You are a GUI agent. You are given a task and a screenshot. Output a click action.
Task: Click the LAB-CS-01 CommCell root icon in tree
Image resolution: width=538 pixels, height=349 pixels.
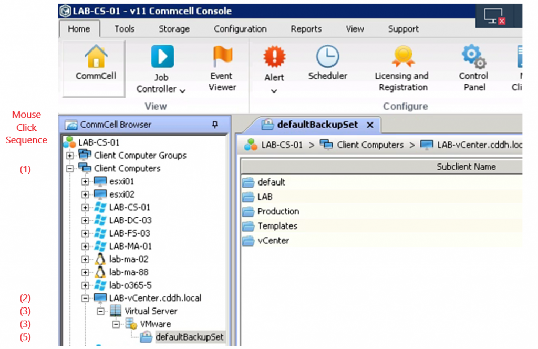pos(69,142)
